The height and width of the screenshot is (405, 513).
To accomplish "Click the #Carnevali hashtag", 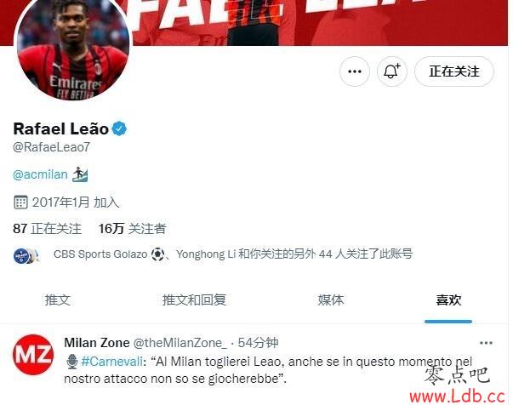I will pyautogui.click(x=111, y=362).
